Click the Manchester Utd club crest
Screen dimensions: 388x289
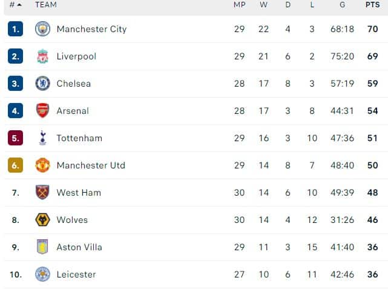click(x=42, y=165)
